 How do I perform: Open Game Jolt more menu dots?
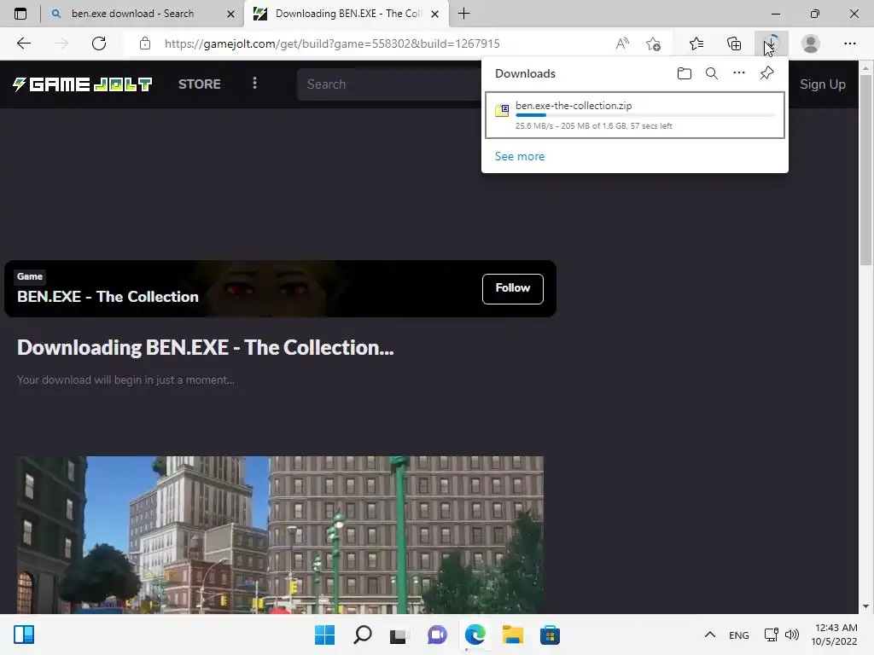pos(254,83)
